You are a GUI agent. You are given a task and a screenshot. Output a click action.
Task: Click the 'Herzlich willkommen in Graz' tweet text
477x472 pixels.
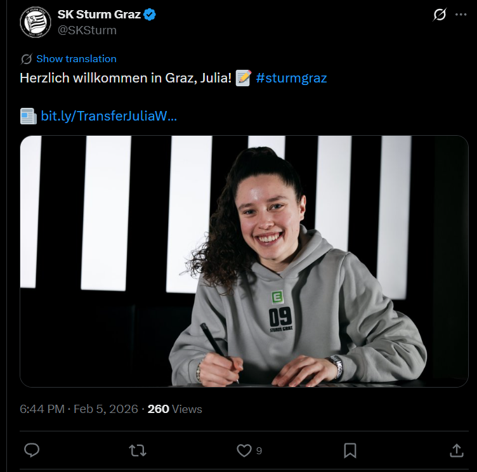(126, 78)
